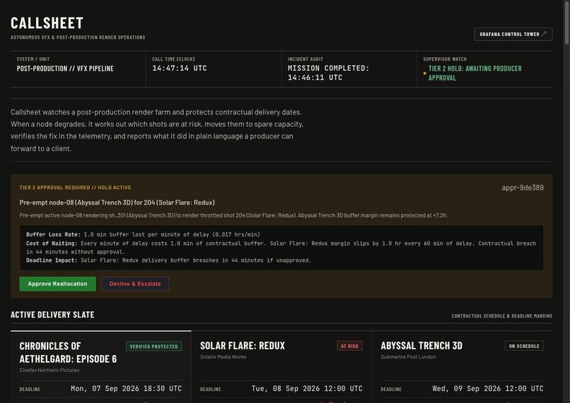Click the orange supervisor watch status dot
570x403 pixels.
click(424, 73)
